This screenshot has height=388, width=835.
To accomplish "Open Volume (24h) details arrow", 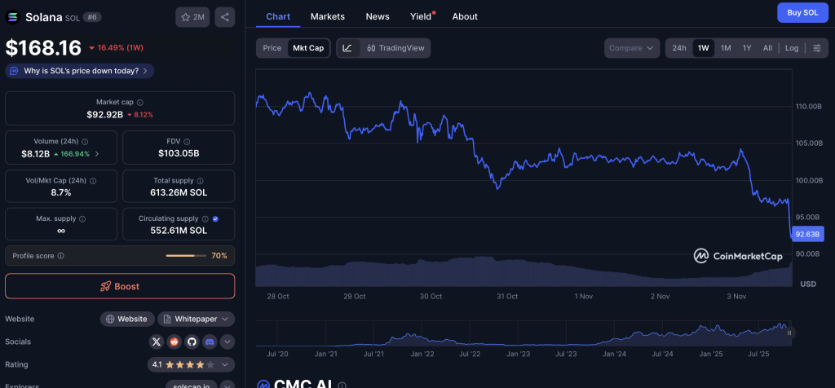I will [x=97, y=154].
